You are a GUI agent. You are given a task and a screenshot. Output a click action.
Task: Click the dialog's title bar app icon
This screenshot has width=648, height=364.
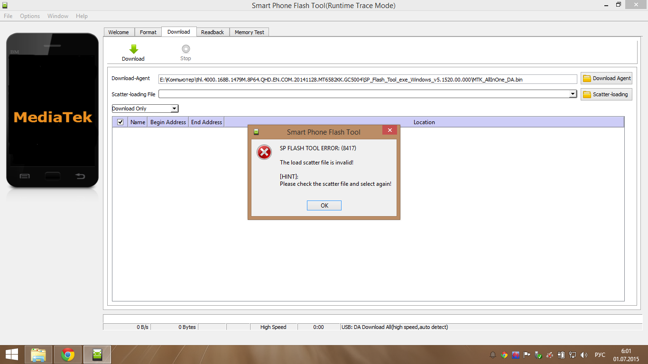(x=256, y=132)
